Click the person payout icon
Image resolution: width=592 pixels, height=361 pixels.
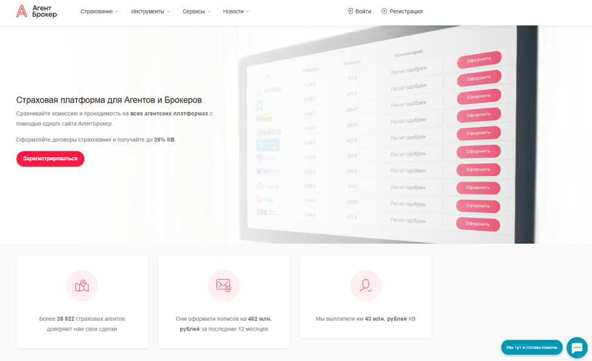coord(365,286)
